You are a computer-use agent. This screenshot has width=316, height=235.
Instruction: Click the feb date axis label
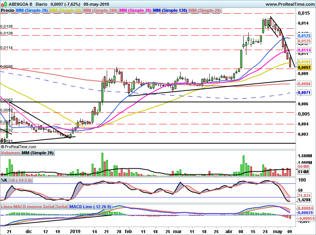pos(128,232)
